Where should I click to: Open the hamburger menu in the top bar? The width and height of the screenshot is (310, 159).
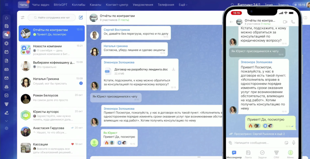pyautogui.click(x=7, y=5)
